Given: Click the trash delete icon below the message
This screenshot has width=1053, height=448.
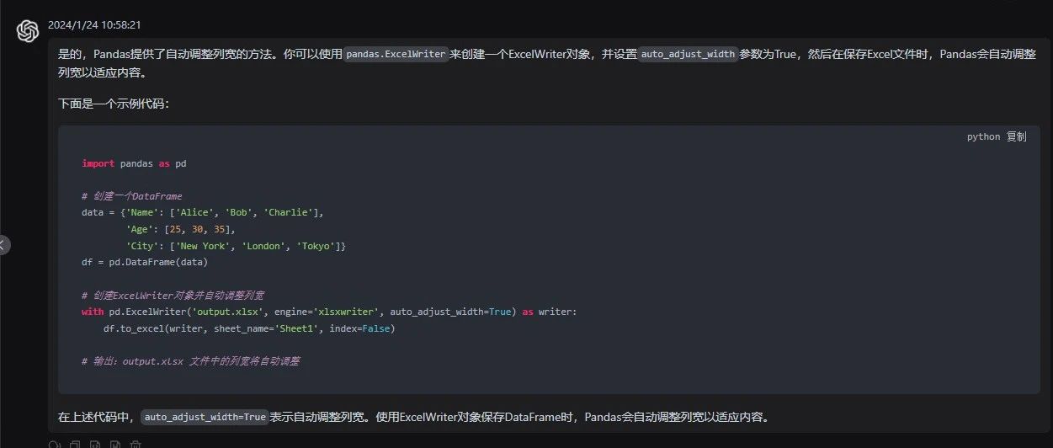Looking at the screenshot, I should (136, 445).
